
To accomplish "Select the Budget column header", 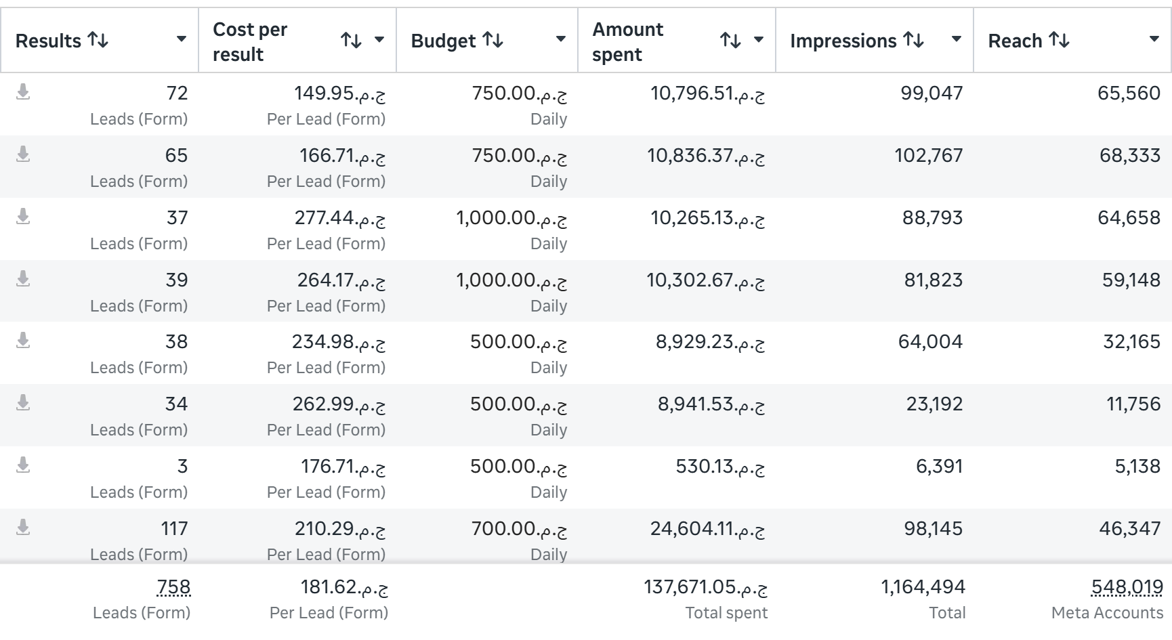I will click(444, 41).
